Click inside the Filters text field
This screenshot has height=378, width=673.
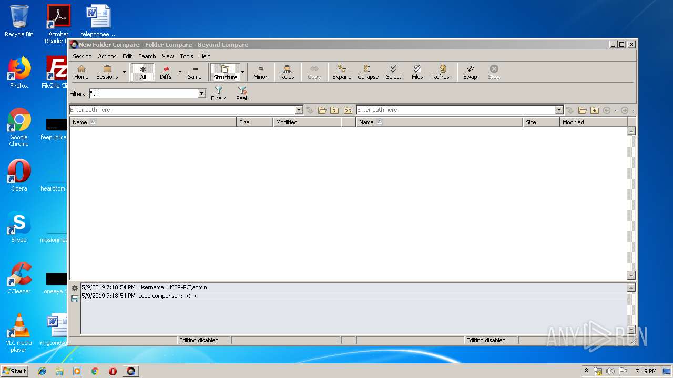pos(143,93)
